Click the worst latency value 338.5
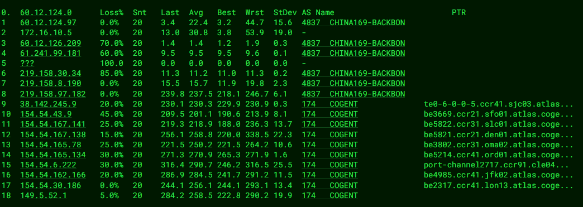The height and width of the screenshot is (207, 583). point(257,134)
